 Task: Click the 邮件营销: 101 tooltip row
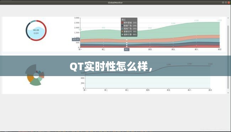pyautogui.click(x=129, y=23)
